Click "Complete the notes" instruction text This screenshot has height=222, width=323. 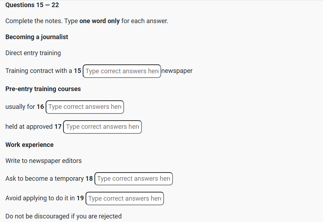(x=34, y=21)
